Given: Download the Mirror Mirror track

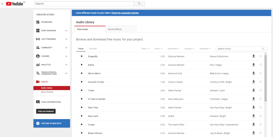Looking at the screenshot, I should coord(253,73).
